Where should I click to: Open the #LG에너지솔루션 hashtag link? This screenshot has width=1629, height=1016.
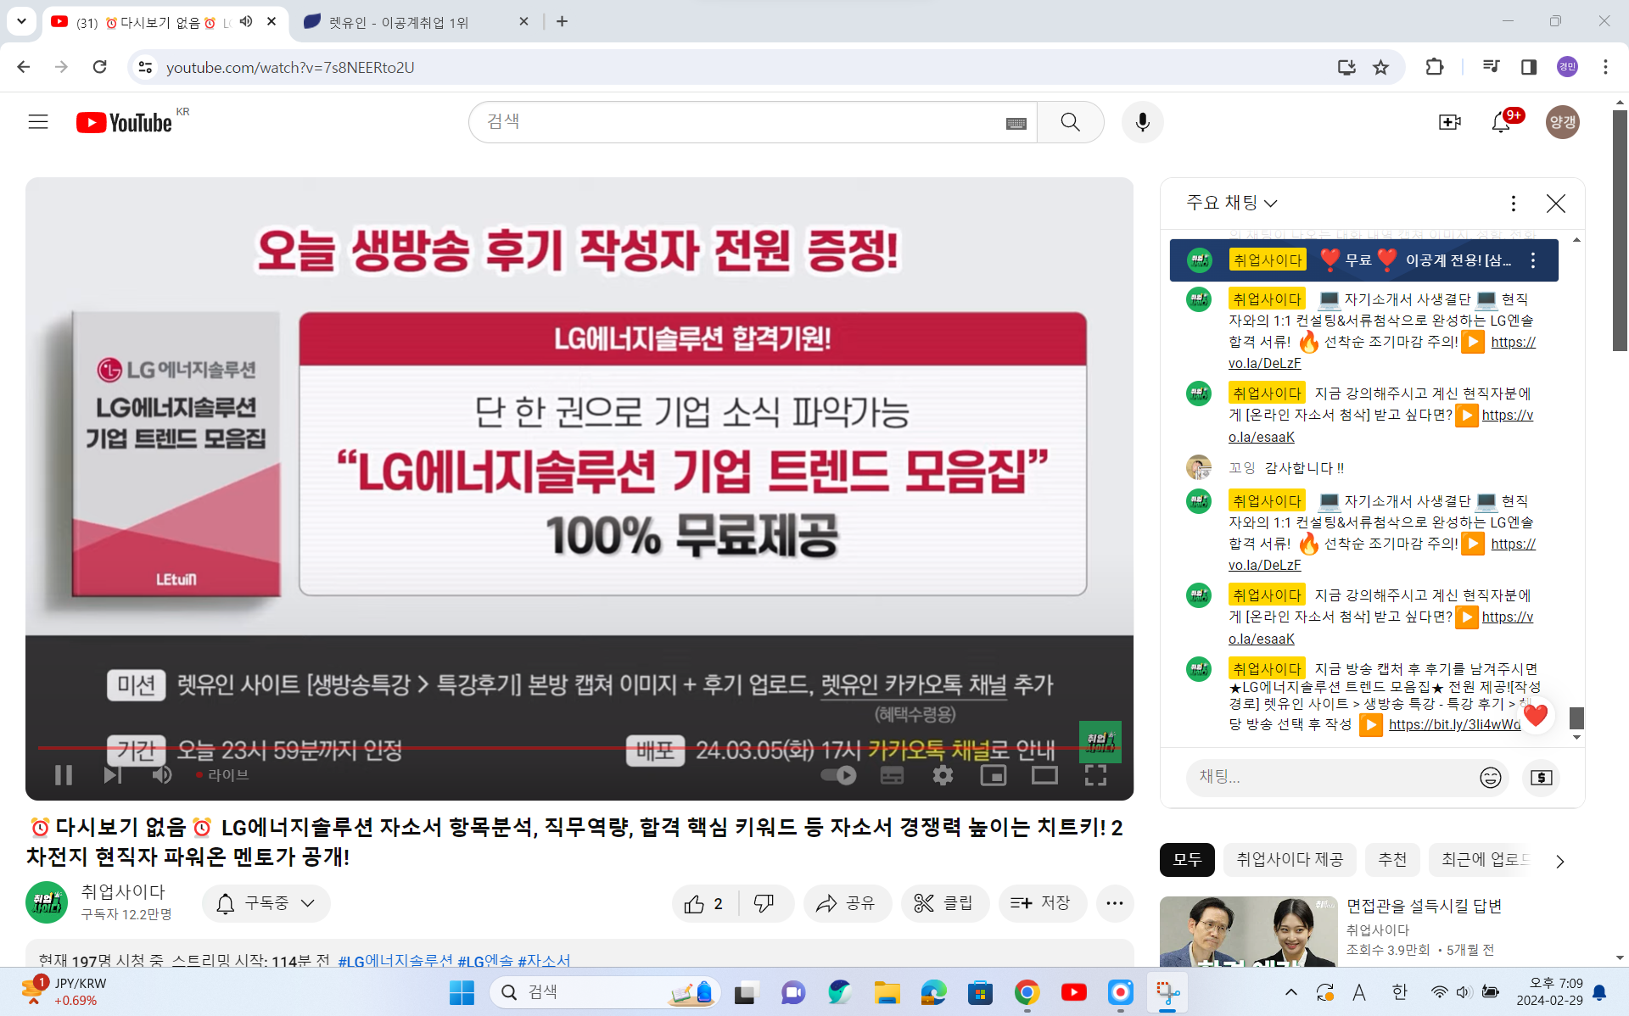click(x=395, y=961)
